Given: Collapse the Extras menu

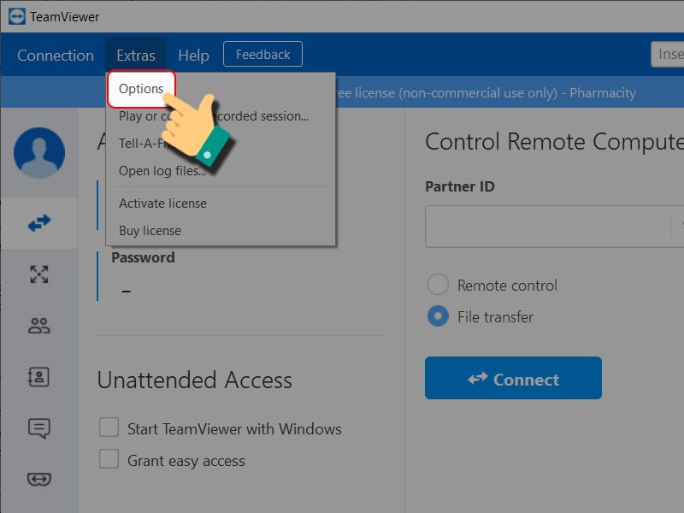Looking at the screenshot, I should [x=136, y=56].
